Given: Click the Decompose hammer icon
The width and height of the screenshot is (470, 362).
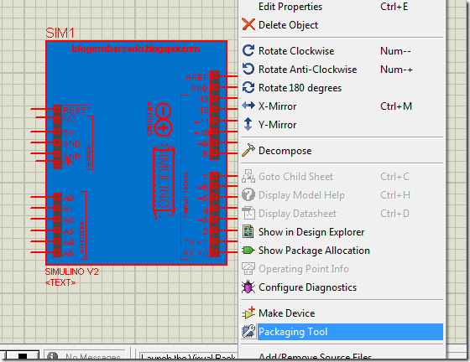Looking at the screenshot, I should tap(248, 150).
